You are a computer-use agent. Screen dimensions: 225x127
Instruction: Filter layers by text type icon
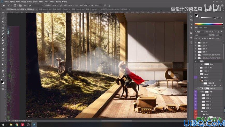pos(213,32)
